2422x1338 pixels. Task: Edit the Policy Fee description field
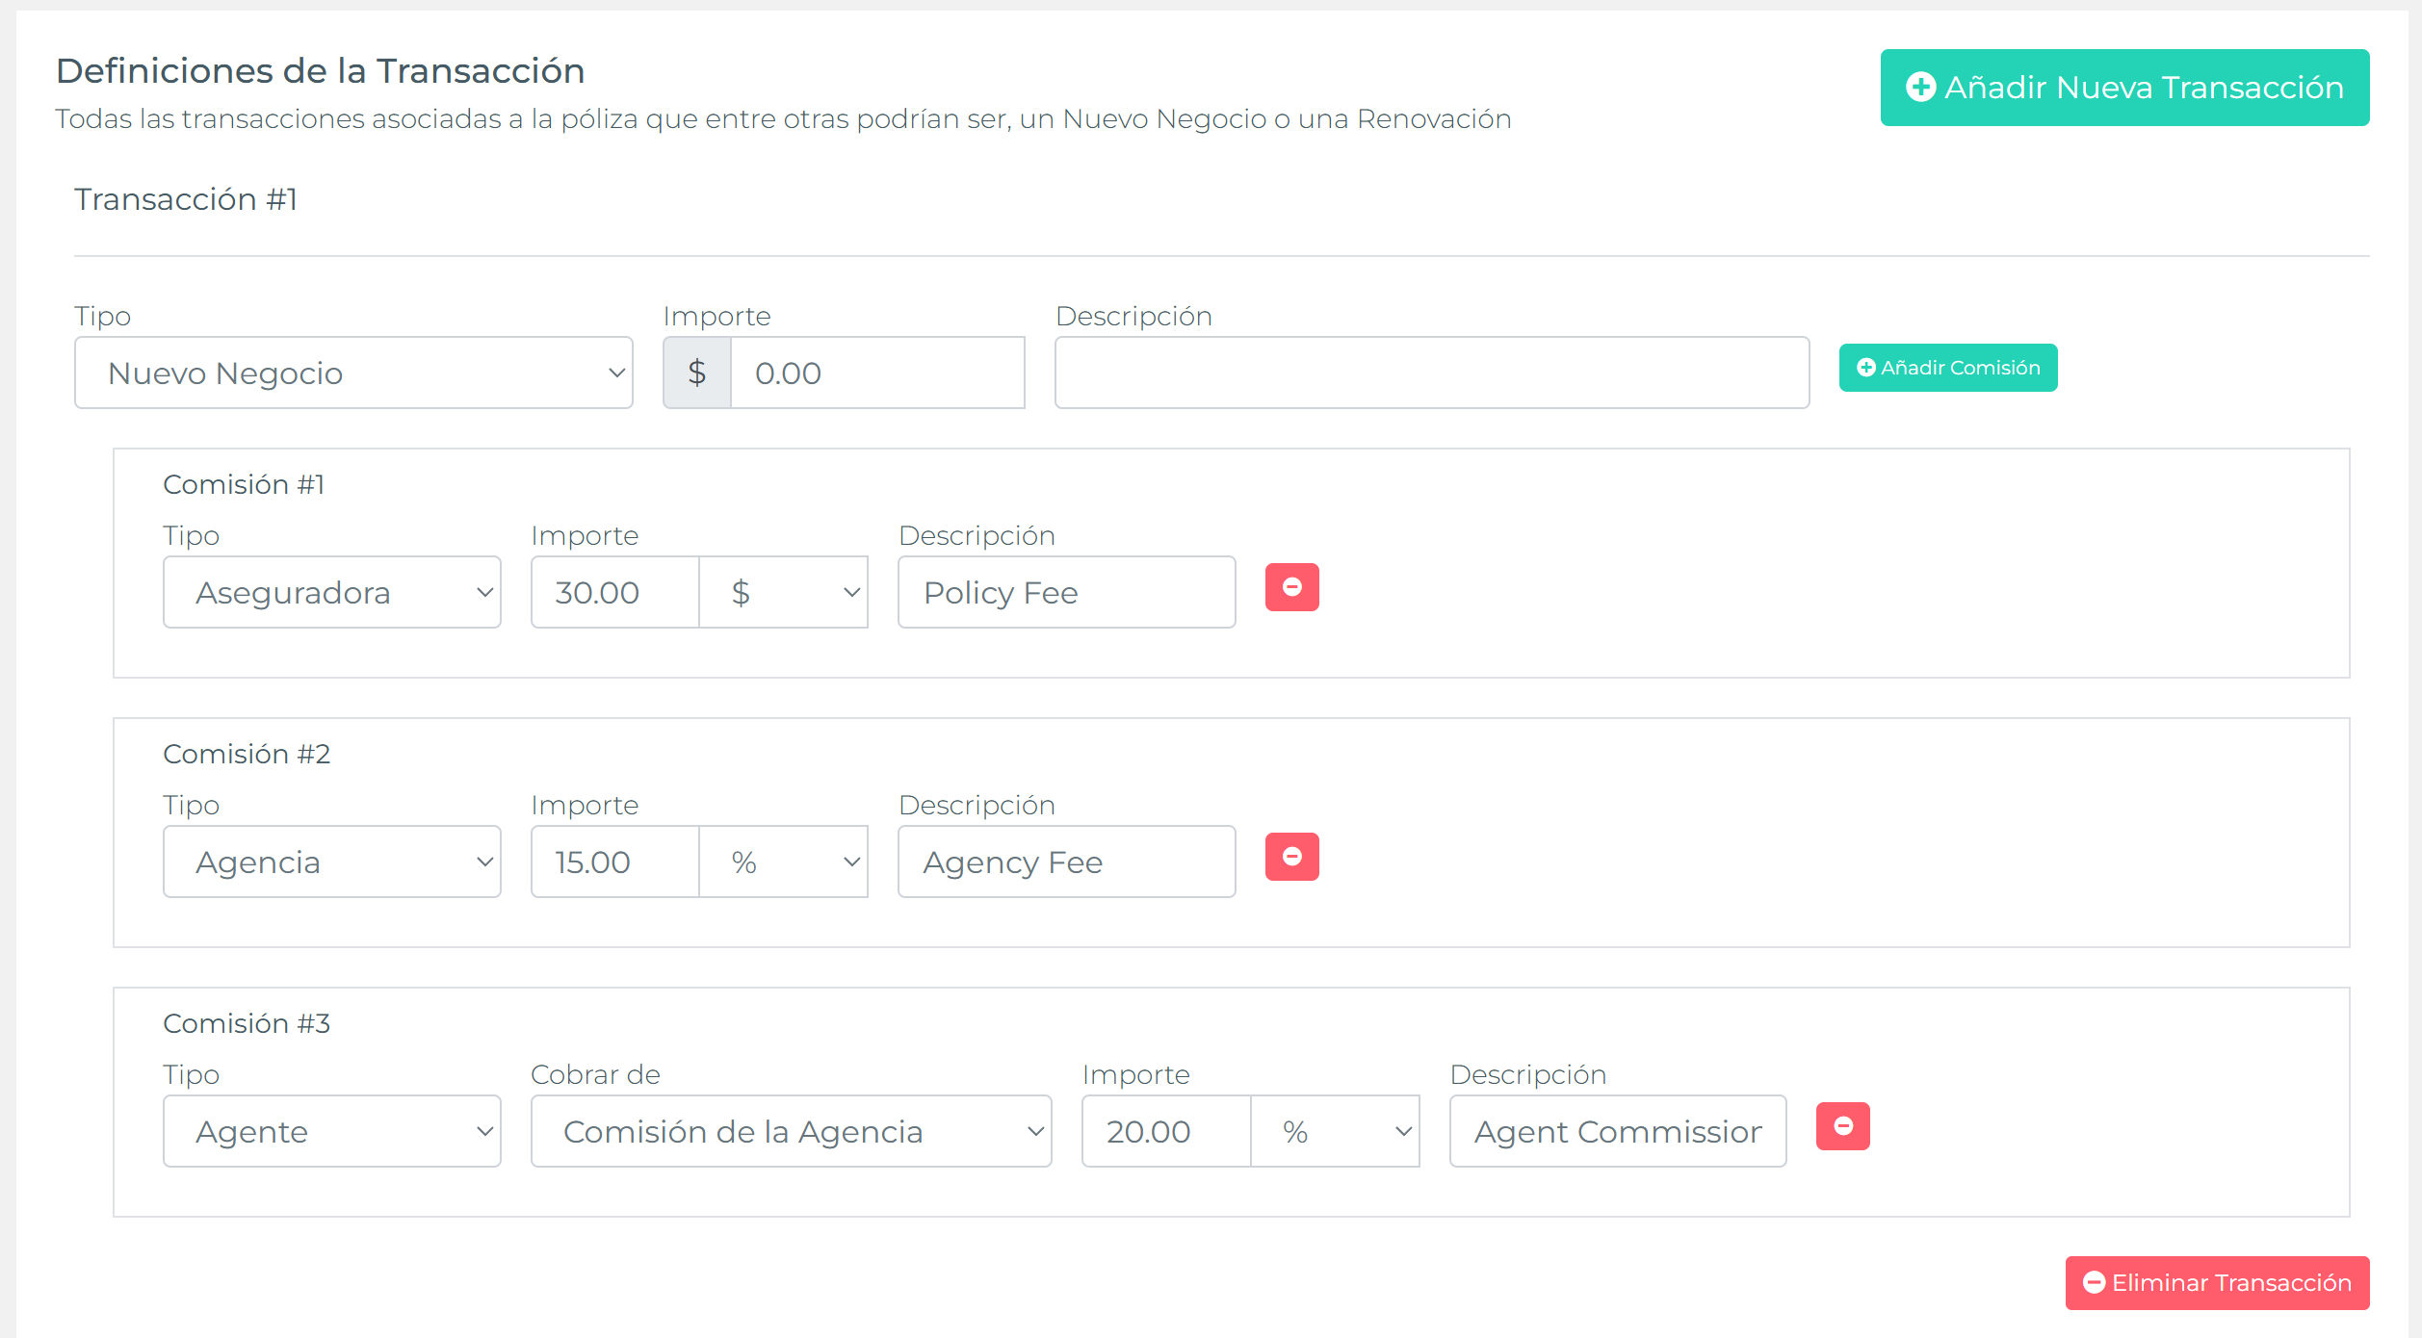[x=1066, y=593]
